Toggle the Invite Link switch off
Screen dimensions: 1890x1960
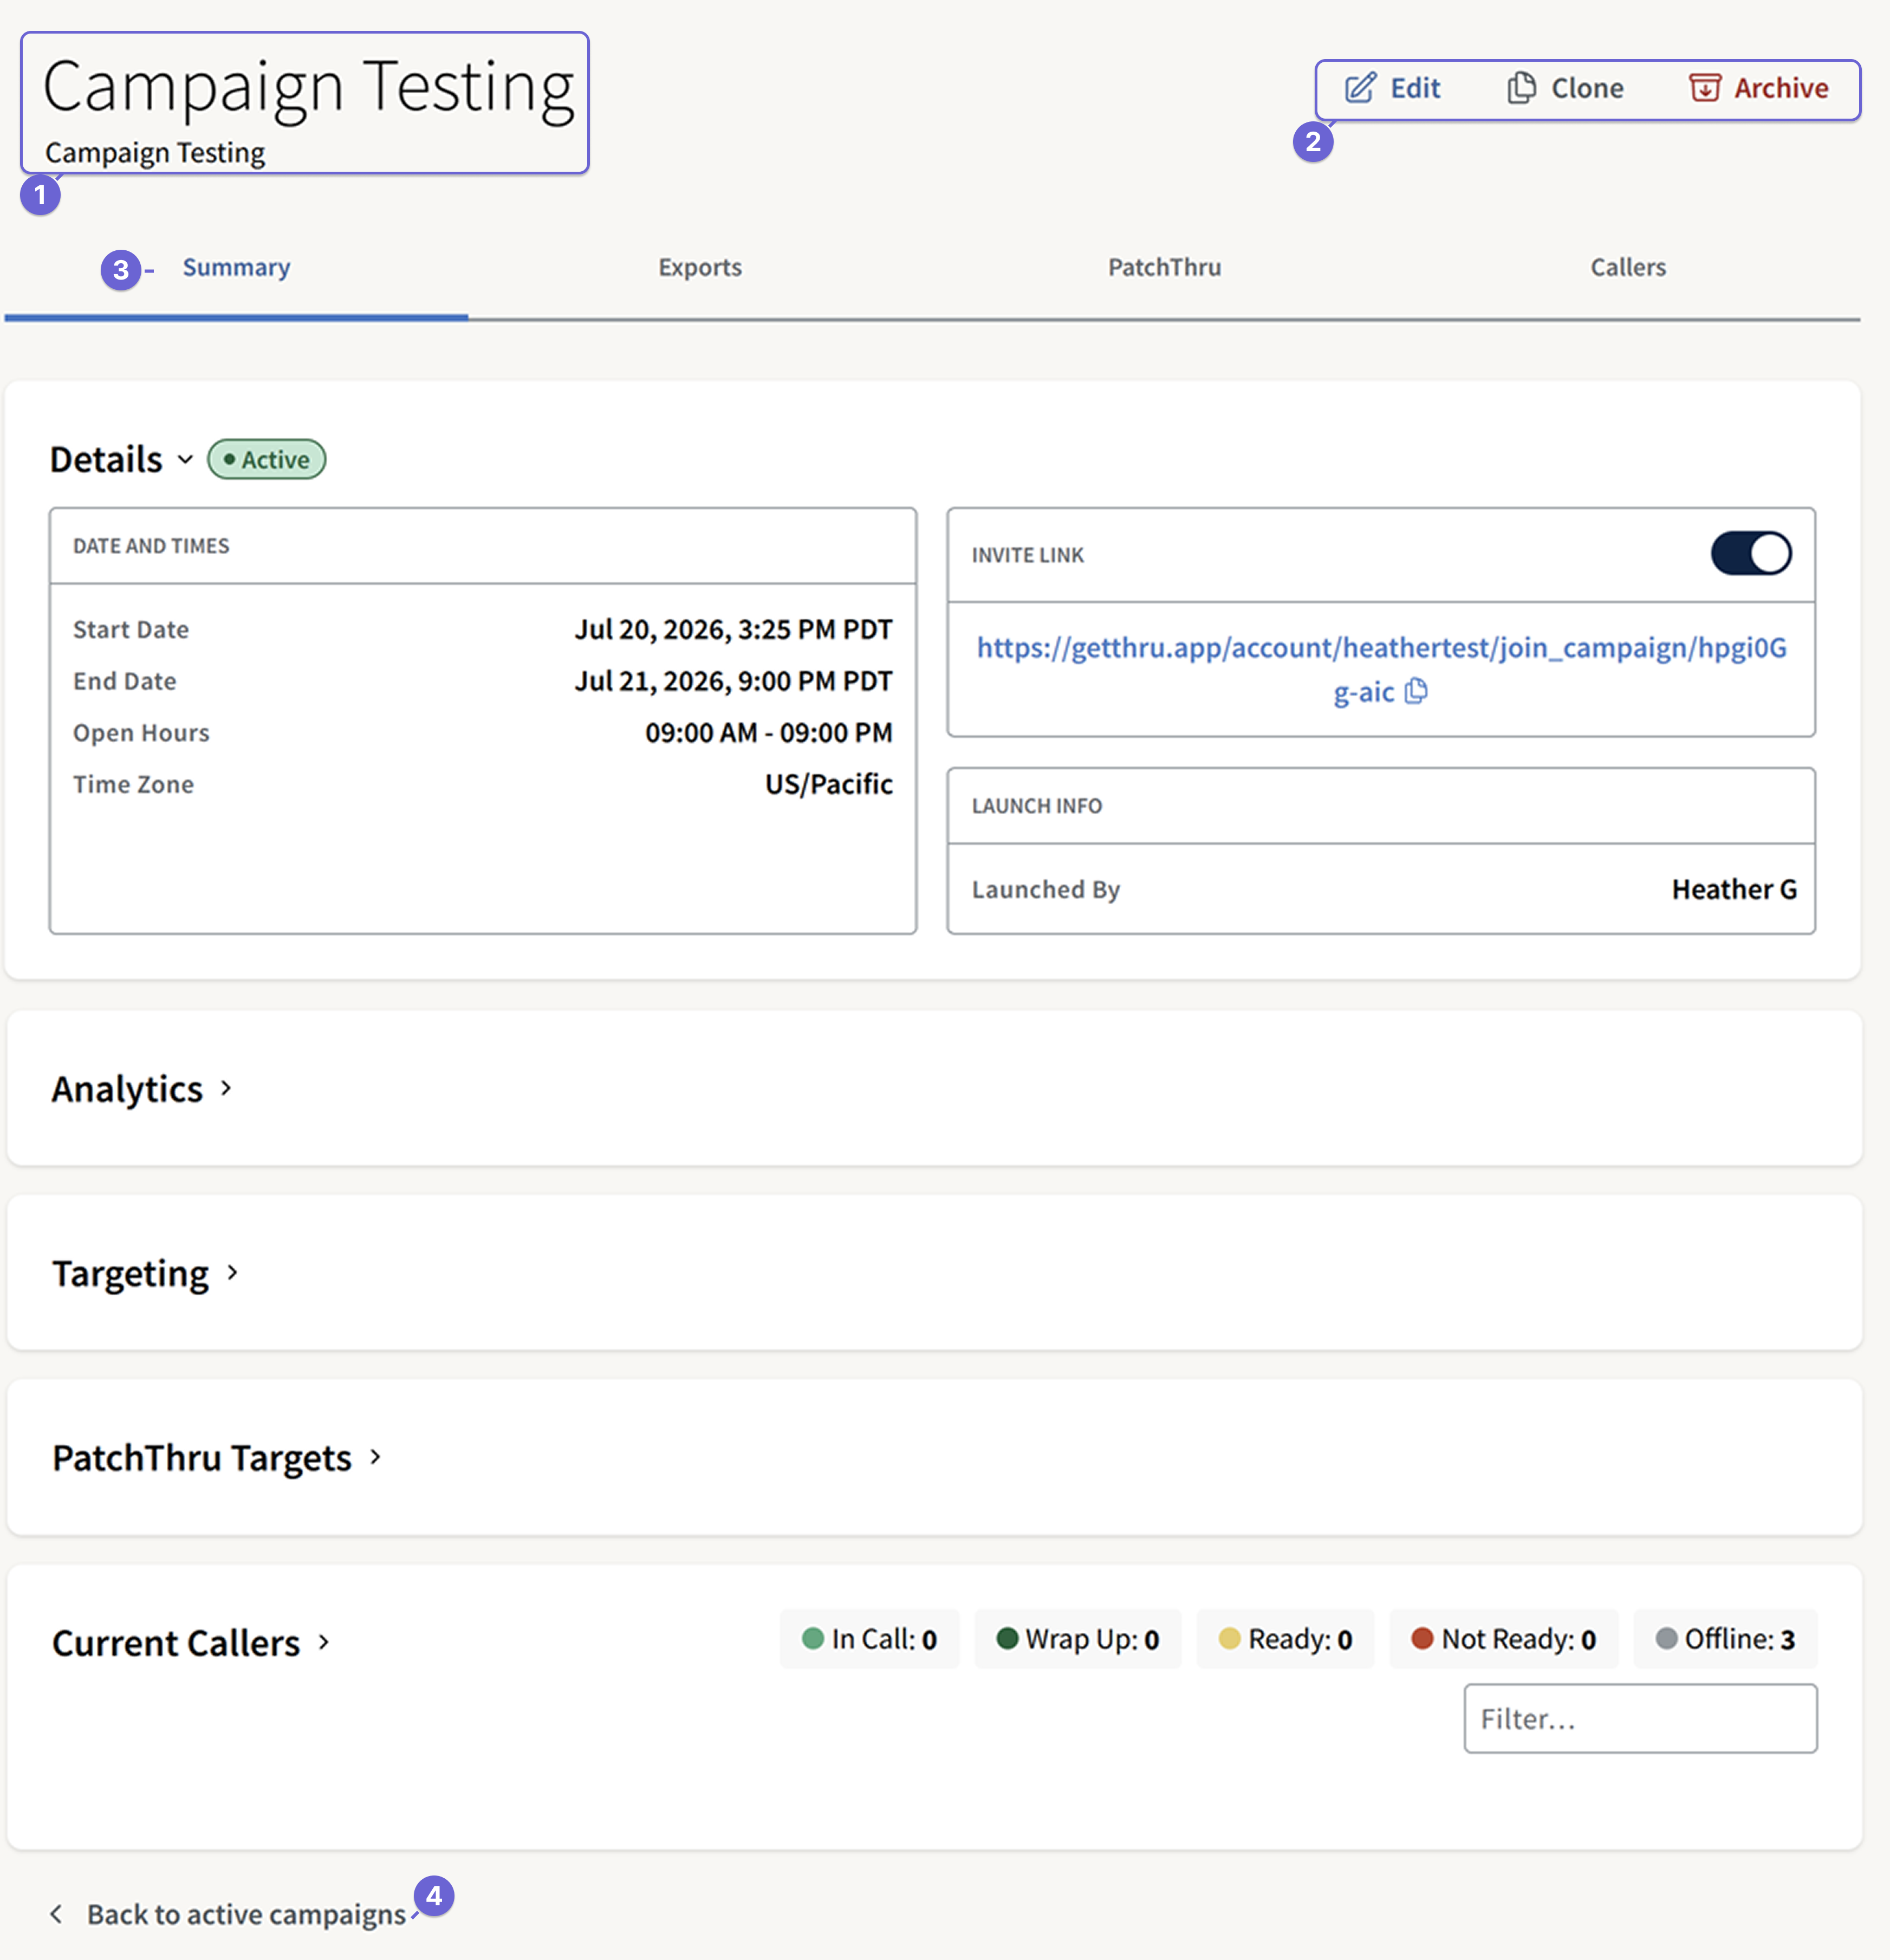pyautogui.click(x=1751, y=553)
